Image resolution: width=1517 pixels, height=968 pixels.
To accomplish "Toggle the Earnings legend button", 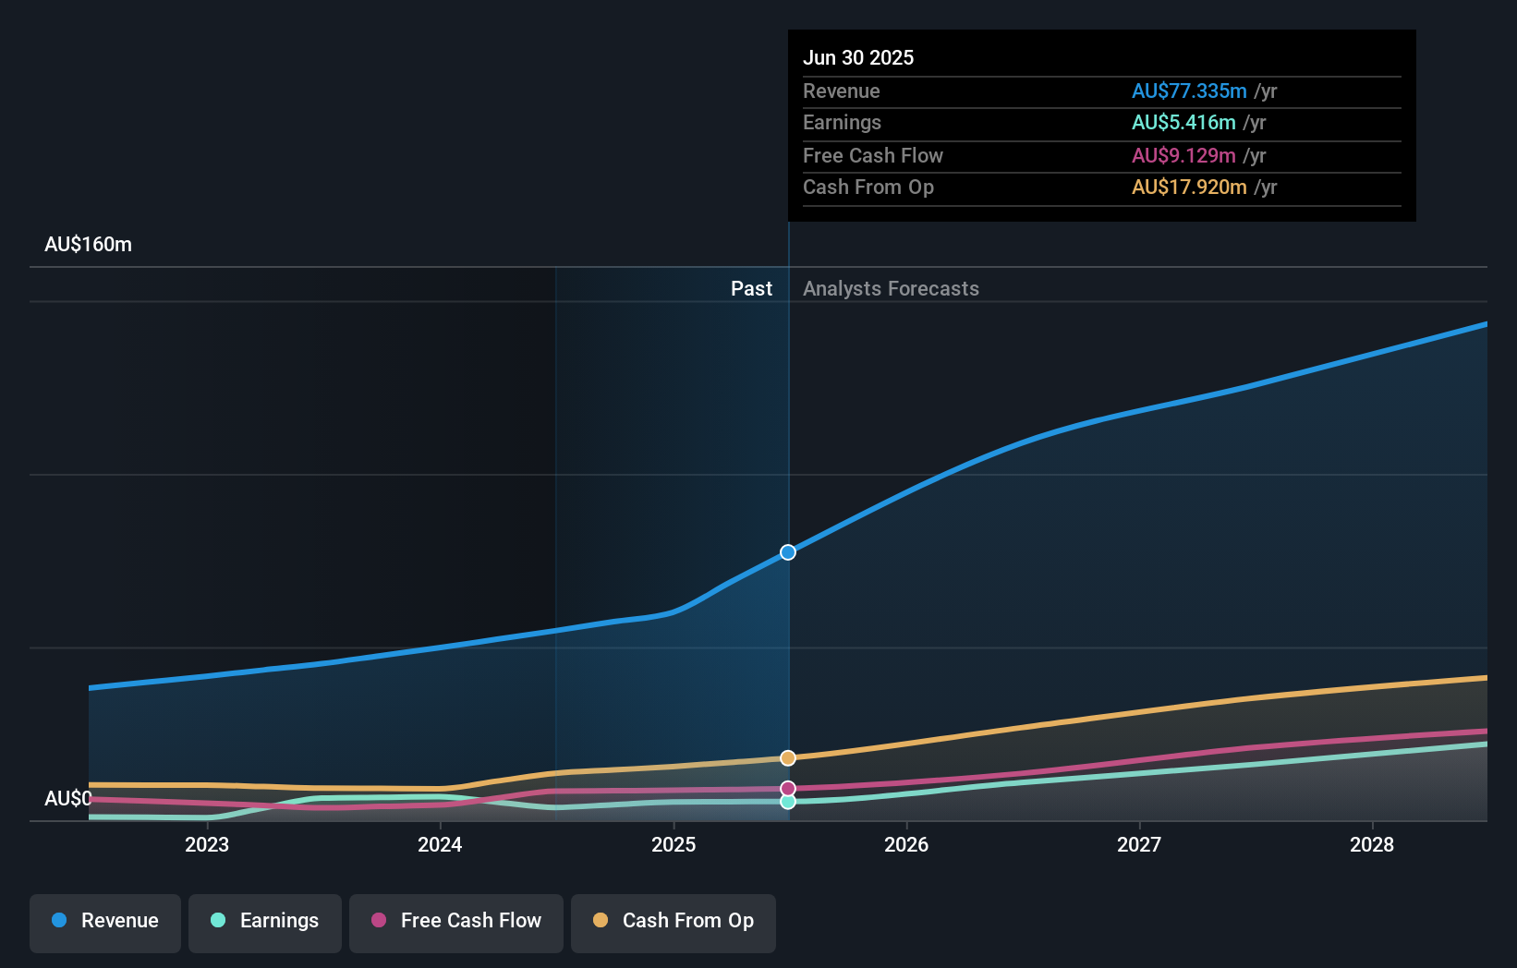I will click(x=265, y=923).
